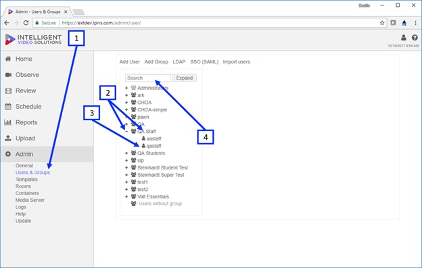This screenshot has height=268, width=422.
Task: Open Rooms under Admin
Action: [x=23, y=186]
